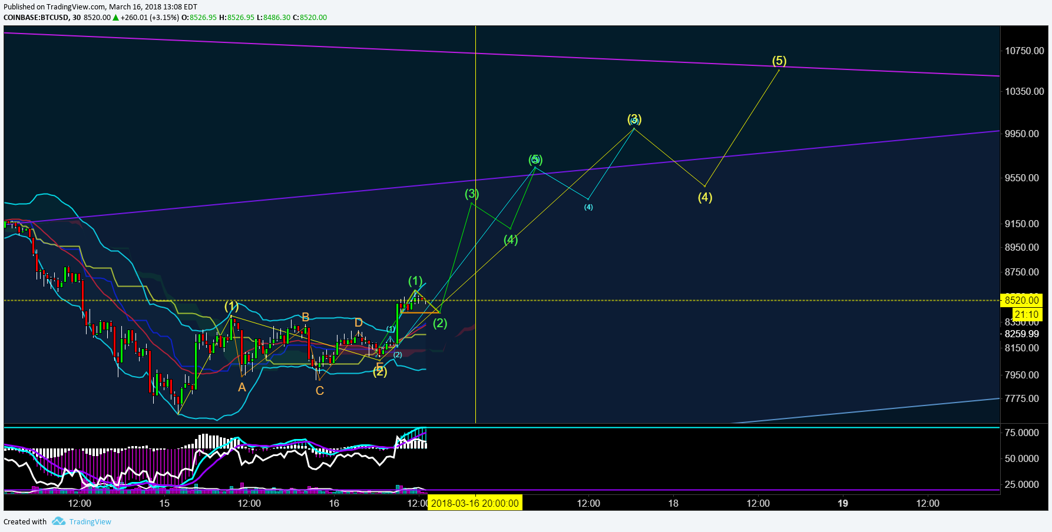Select the yellow (4) wave label near 9550
Image resolution: width=1052 pixels, height=532 pixels.
(705, 197)
